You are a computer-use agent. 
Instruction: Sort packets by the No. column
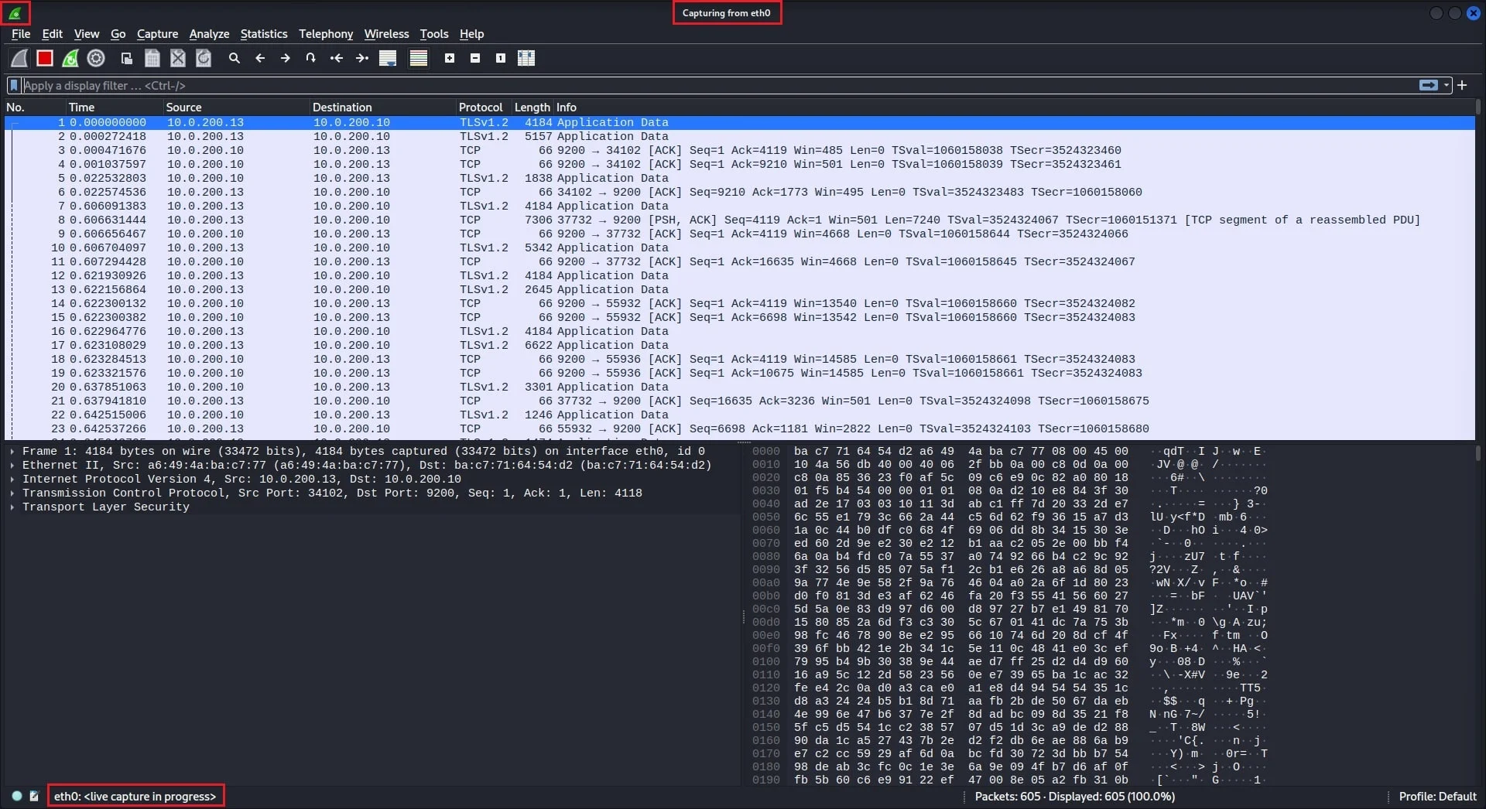(35, 108)
